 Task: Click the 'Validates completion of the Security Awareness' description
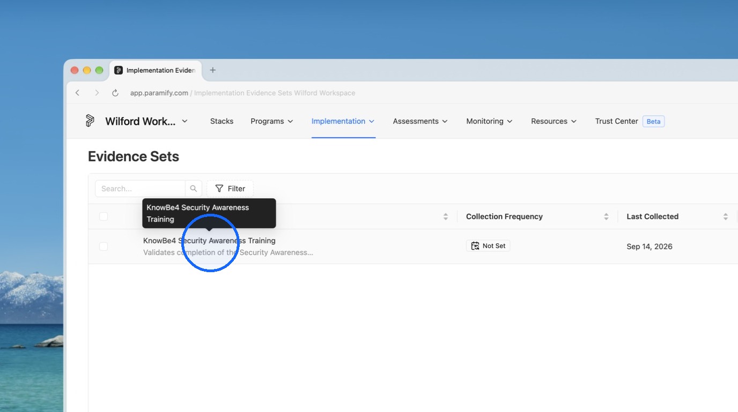coord(228,252)
